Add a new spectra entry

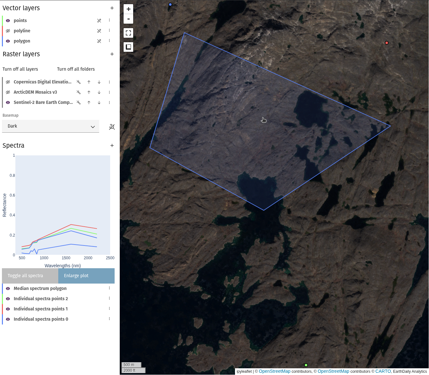(112, 145)
